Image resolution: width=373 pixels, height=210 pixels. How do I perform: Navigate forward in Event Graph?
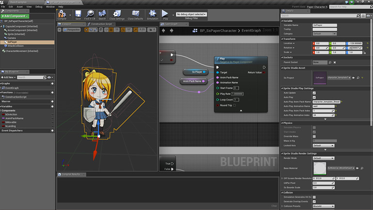[171, 30]
